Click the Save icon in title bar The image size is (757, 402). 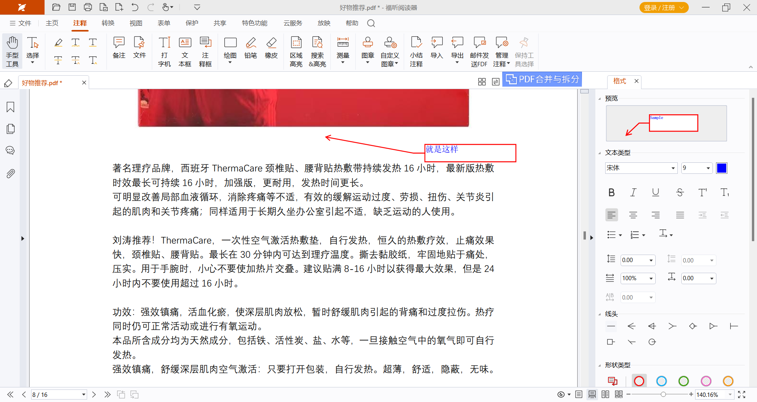click(72, 7)
